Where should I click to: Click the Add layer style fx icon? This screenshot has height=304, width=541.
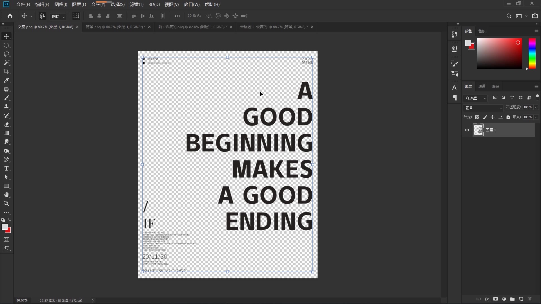pos(487,299)
